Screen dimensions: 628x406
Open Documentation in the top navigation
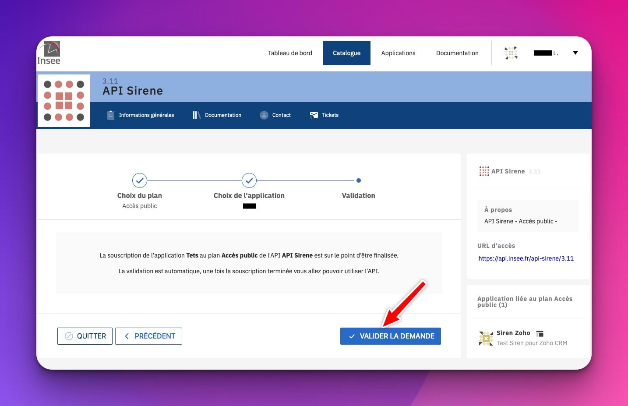[457, 53]
